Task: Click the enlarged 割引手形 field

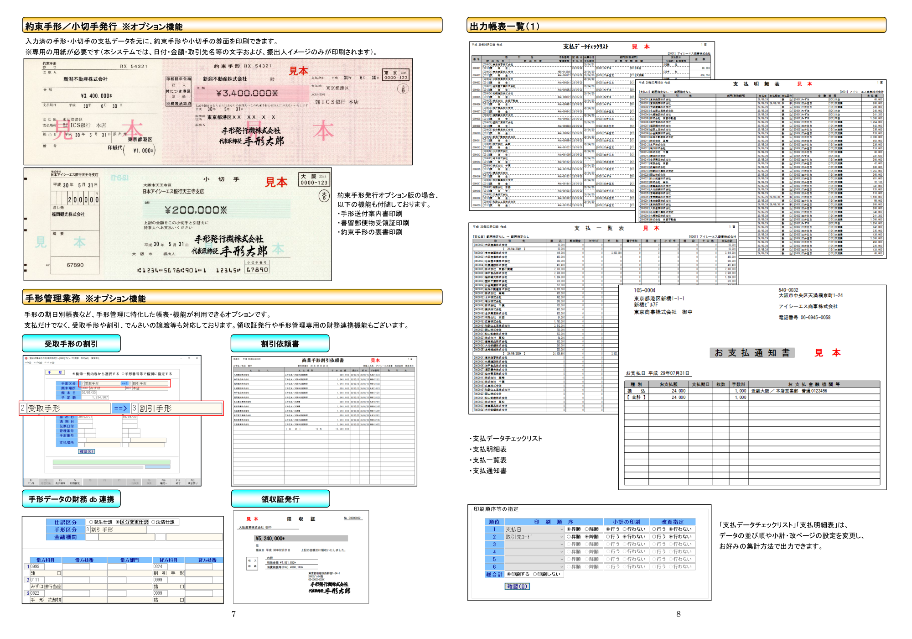Action: pos(180,409)
